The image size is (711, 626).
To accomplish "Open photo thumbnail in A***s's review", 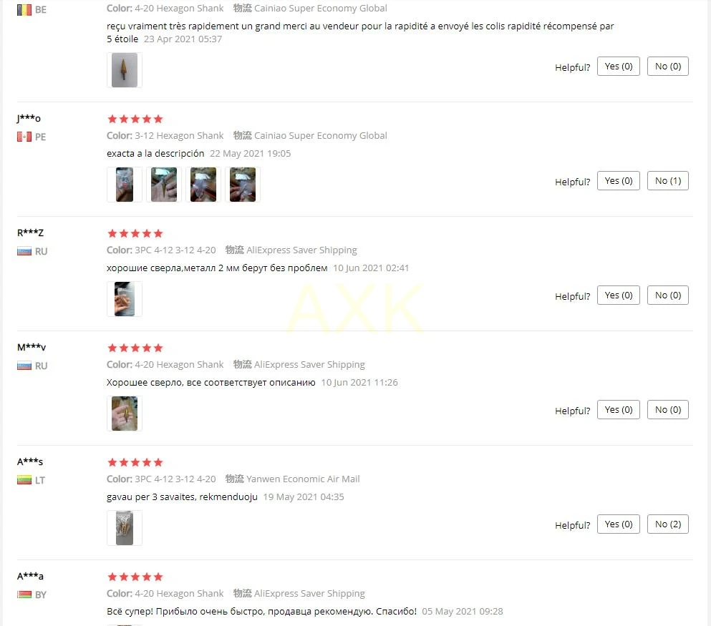I will 125,528.
